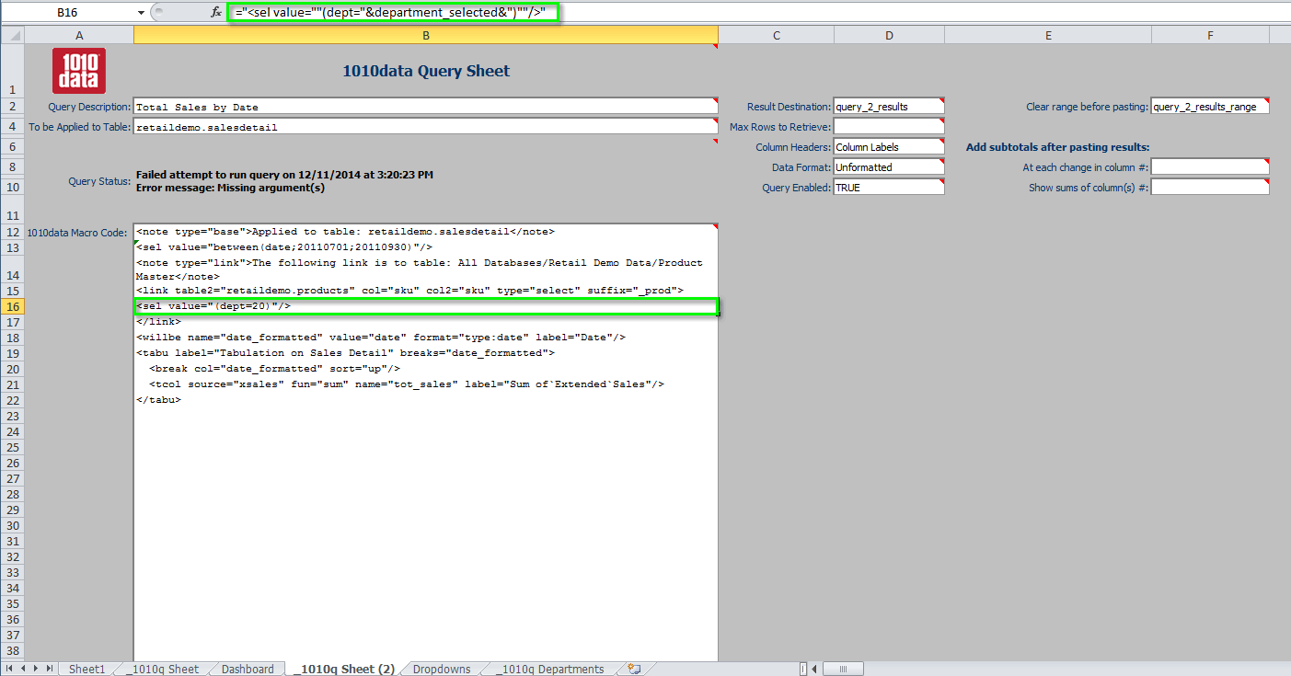Image resolution: width=1291 pixels, height=676 pixels.
Task: Select the Query Description field
Action: (425, 107)
